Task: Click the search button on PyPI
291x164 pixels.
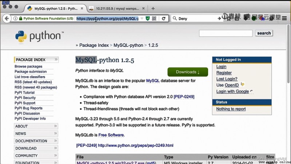Action: click(264, 33)
